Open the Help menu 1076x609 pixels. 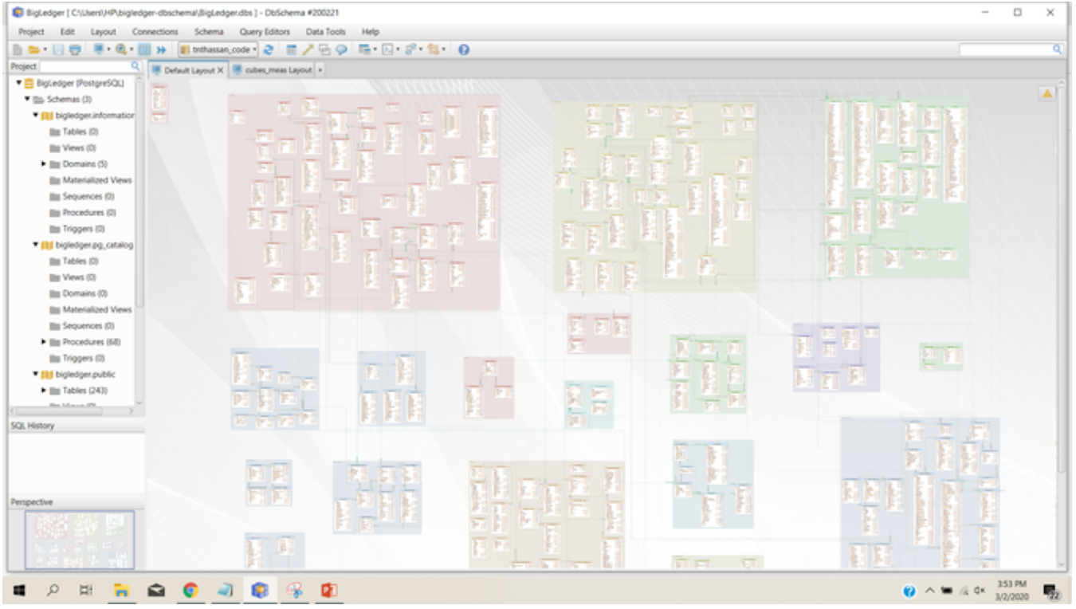pyautogui.click(x=371, y=32)
